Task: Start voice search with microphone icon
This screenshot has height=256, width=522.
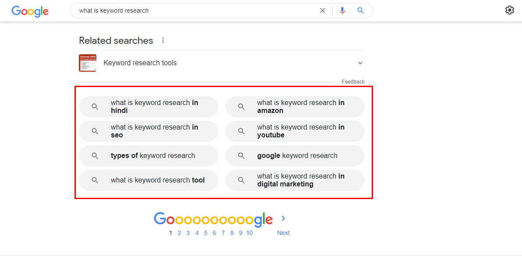Action: point(342,11)
